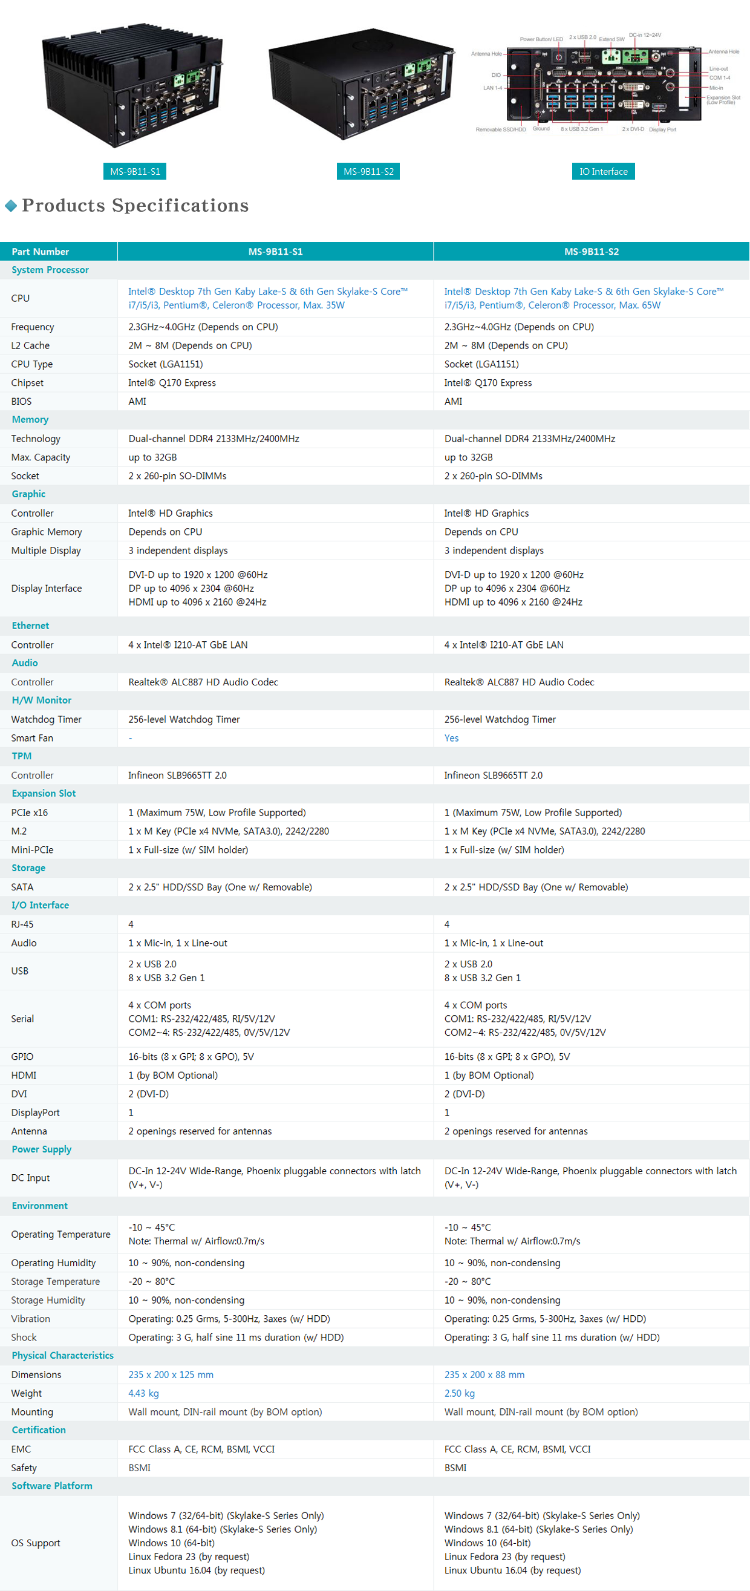Click the Multiple Display row label
The image size is (750, 1591).
tap(46, 550)
